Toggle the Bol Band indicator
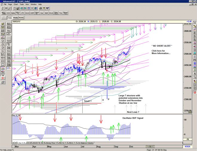The height and width of the screenshot is (151, 197). coord(9,34)
